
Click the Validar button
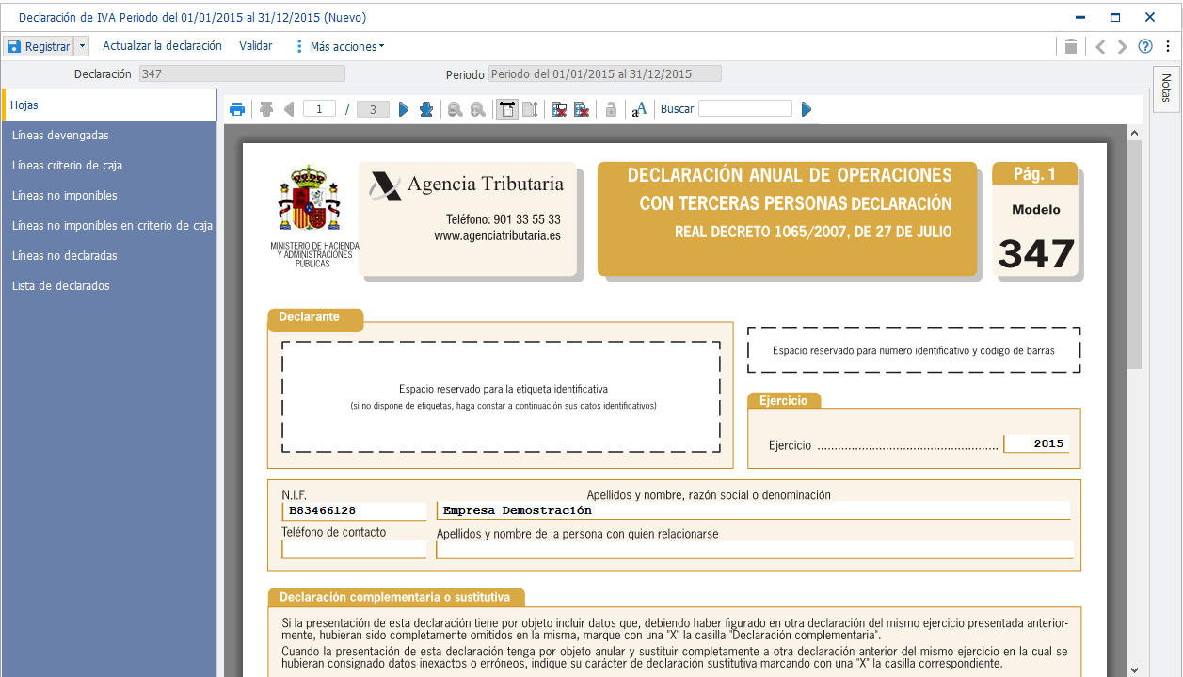click(x=256, y=46)
